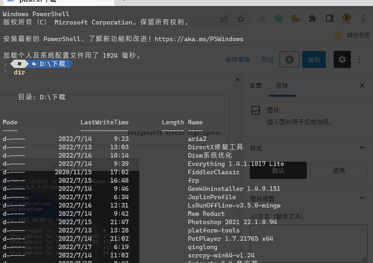This screenshot has height=263, width=373.
Task: Select the 默认 style button
Action: pyautogui.click(x=278, y=171)
